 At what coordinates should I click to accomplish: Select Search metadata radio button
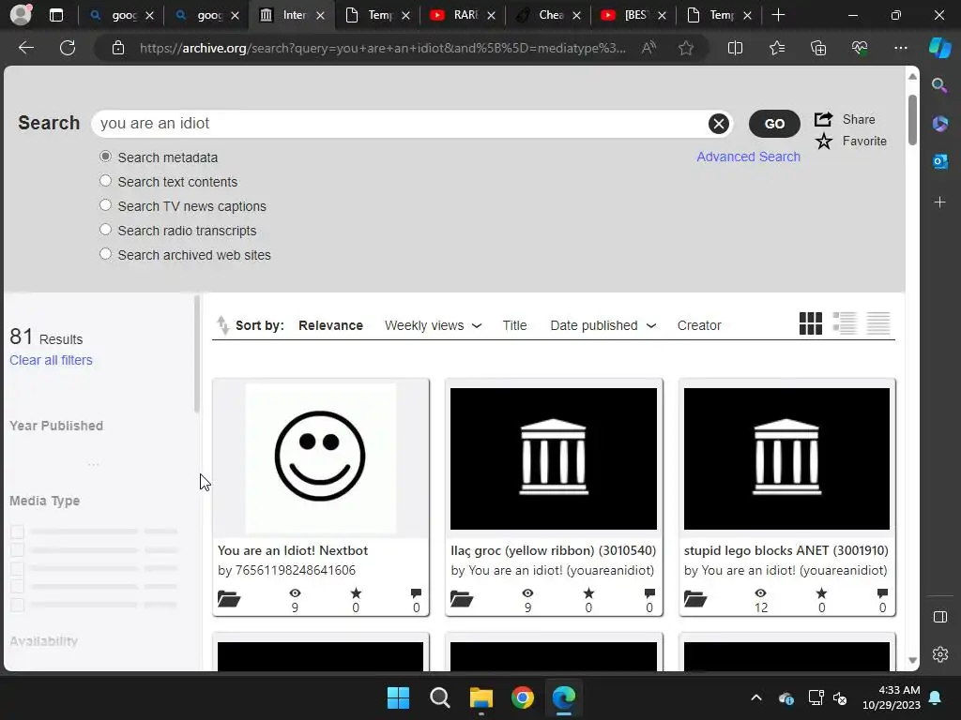(x=105, y=157)
